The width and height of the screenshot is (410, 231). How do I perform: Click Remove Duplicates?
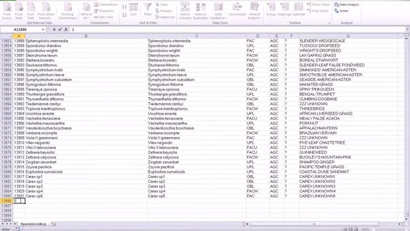click(x=201, y=12)
